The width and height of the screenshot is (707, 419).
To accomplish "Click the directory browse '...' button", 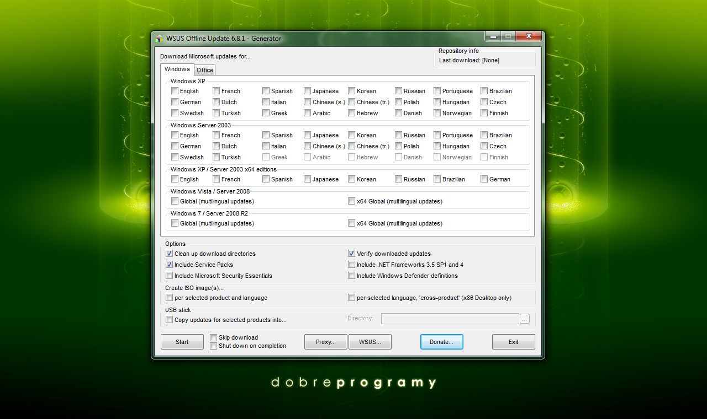I will pyautogui.click(x=525, y=319).
